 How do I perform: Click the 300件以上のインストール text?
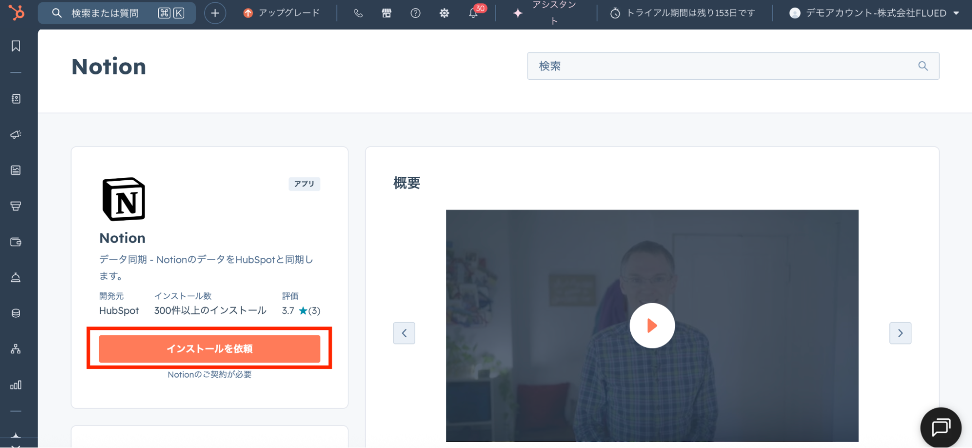coord(210,310)
